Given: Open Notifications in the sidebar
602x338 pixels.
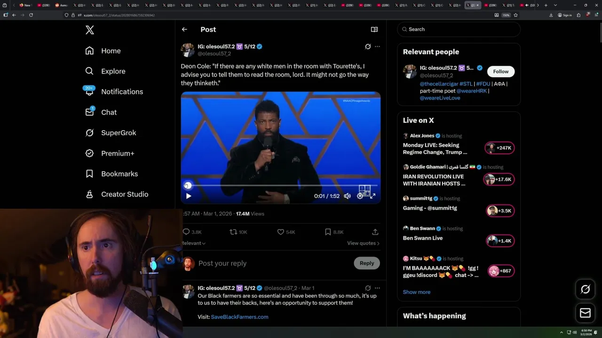Looking at the screenshot, I should pyautogui.click(x=113, y=92).
